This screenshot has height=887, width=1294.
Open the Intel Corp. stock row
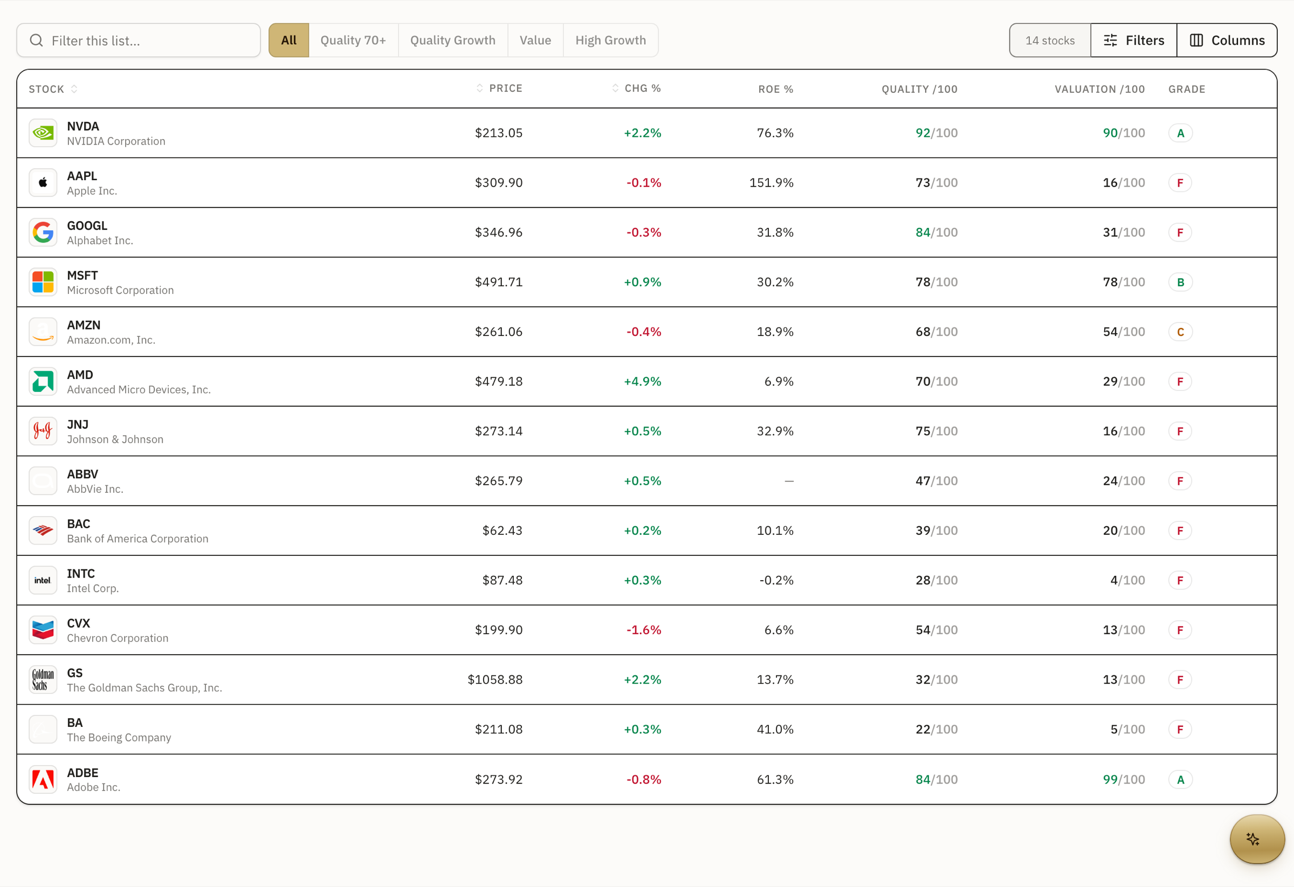[646, 580]
